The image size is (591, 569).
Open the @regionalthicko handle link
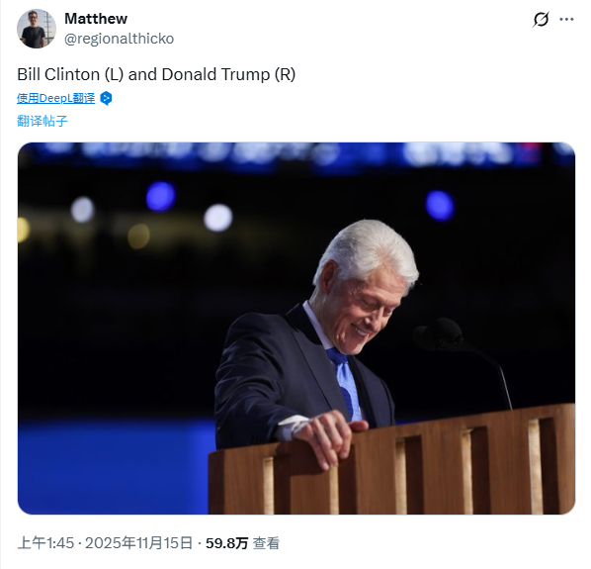(x=120, y=39)
